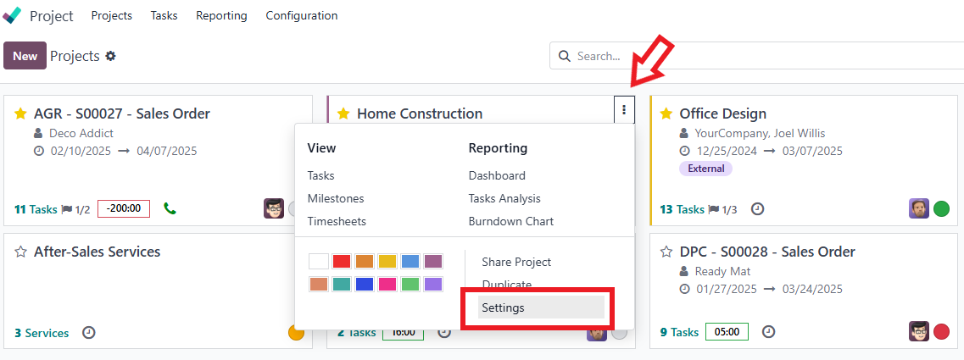Click the green status circle on Office Design
Screen dimensions: 964x360
click(x=941, y=209)
